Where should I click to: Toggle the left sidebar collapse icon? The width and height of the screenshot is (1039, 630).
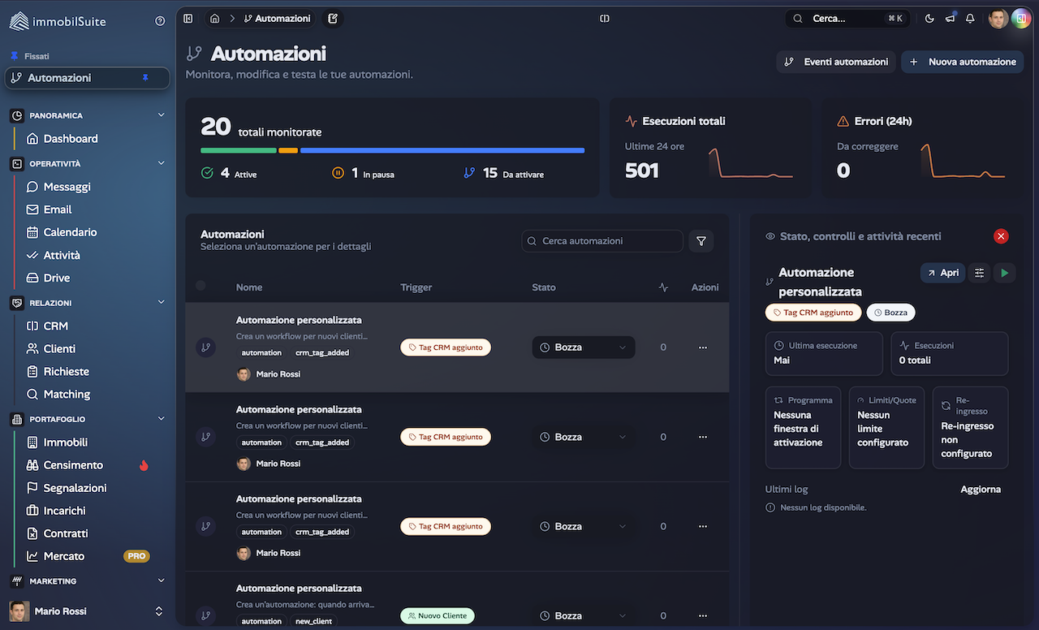(188, 18)
